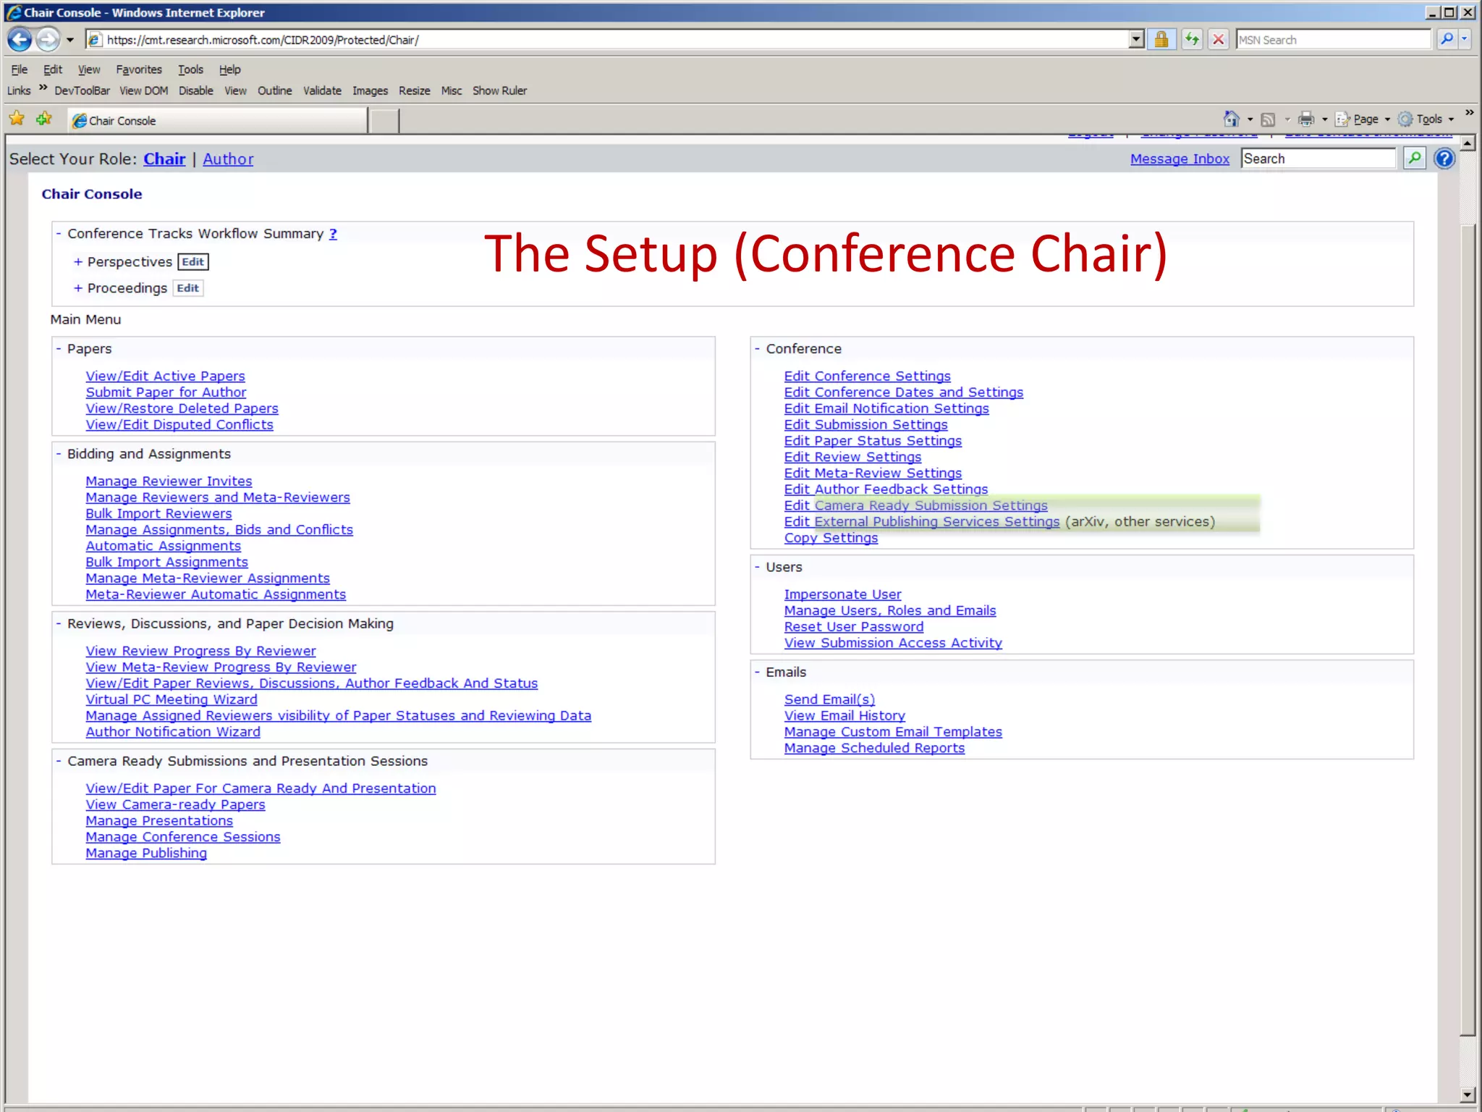Click the Home icon in command bar
This screenshot has width=1482, height=1112.
(1232, 119)
